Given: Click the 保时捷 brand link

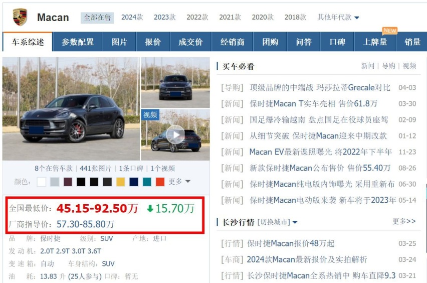Looking at the screenshot, I should 50,238.
